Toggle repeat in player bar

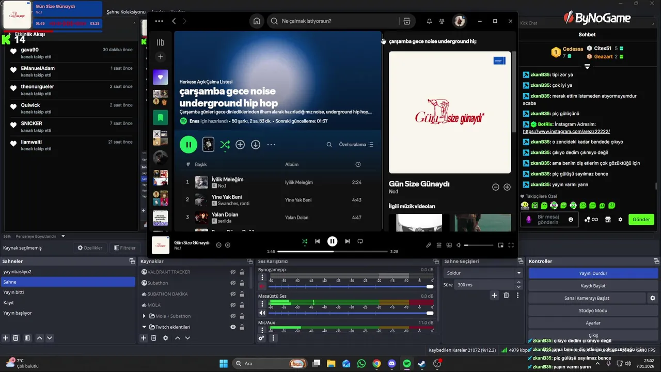click(360, 241)
